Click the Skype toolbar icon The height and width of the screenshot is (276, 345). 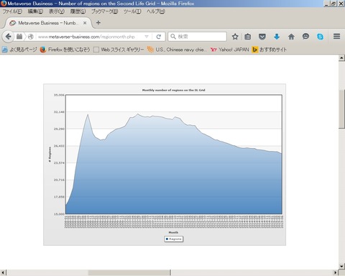tap(320, 37)
